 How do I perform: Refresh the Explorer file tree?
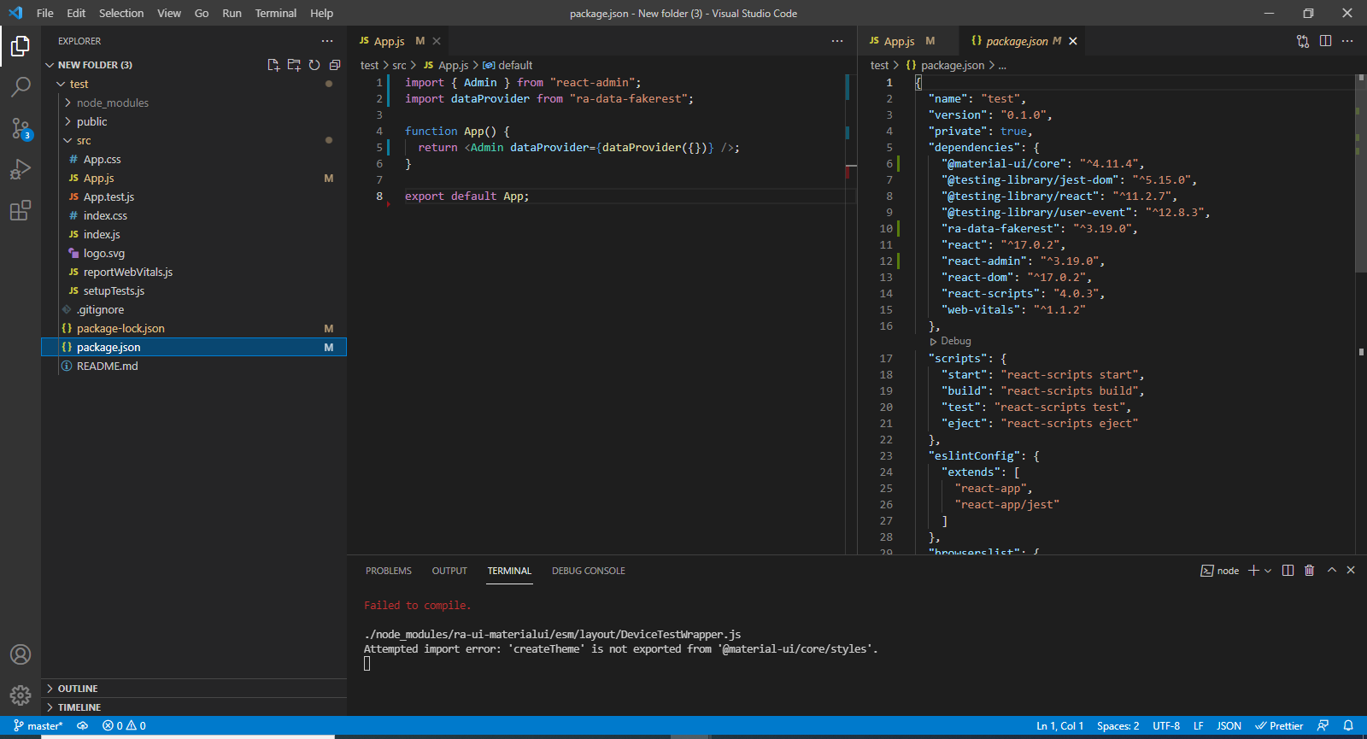pyautogui.click(x=314, y=65)
